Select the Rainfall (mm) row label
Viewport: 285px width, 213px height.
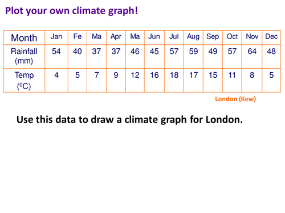[x=24, y=56]
